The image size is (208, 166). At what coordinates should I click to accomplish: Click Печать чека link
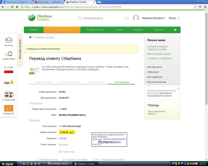point(69,151)
